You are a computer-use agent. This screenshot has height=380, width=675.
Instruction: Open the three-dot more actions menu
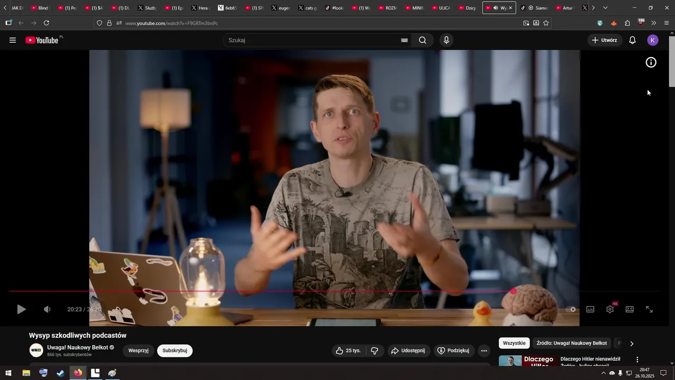click(484, 350)
